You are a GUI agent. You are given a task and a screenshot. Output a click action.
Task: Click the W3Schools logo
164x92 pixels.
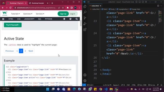[5, 14]
